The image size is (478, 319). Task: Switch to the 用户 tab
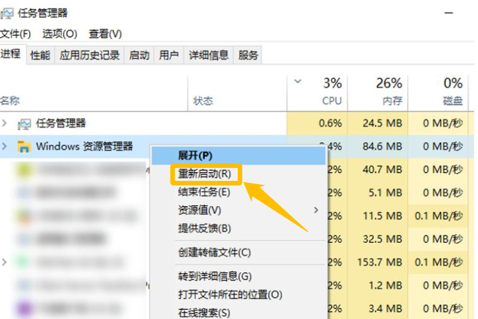[169, 55]
